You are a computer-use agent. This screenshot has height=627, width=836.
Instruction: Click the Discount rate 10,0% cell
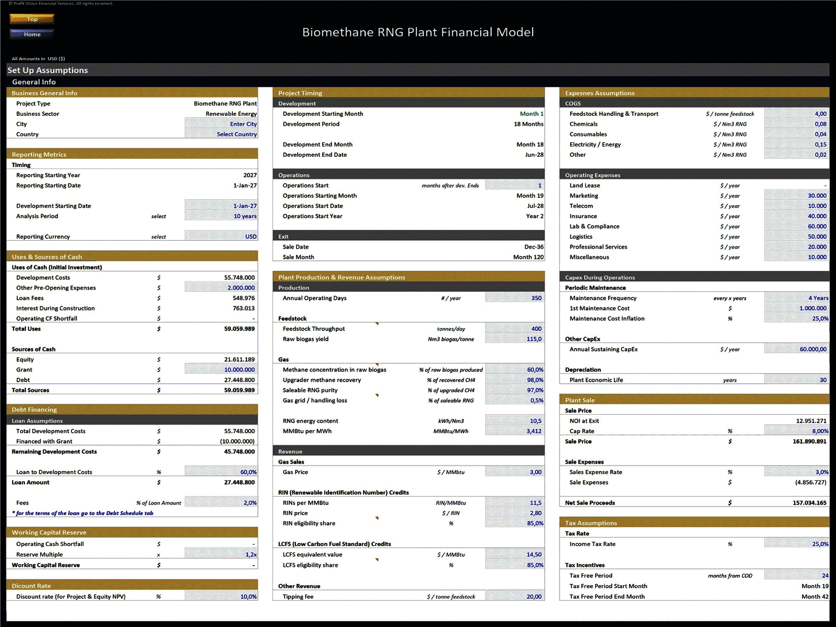(221, 597)
